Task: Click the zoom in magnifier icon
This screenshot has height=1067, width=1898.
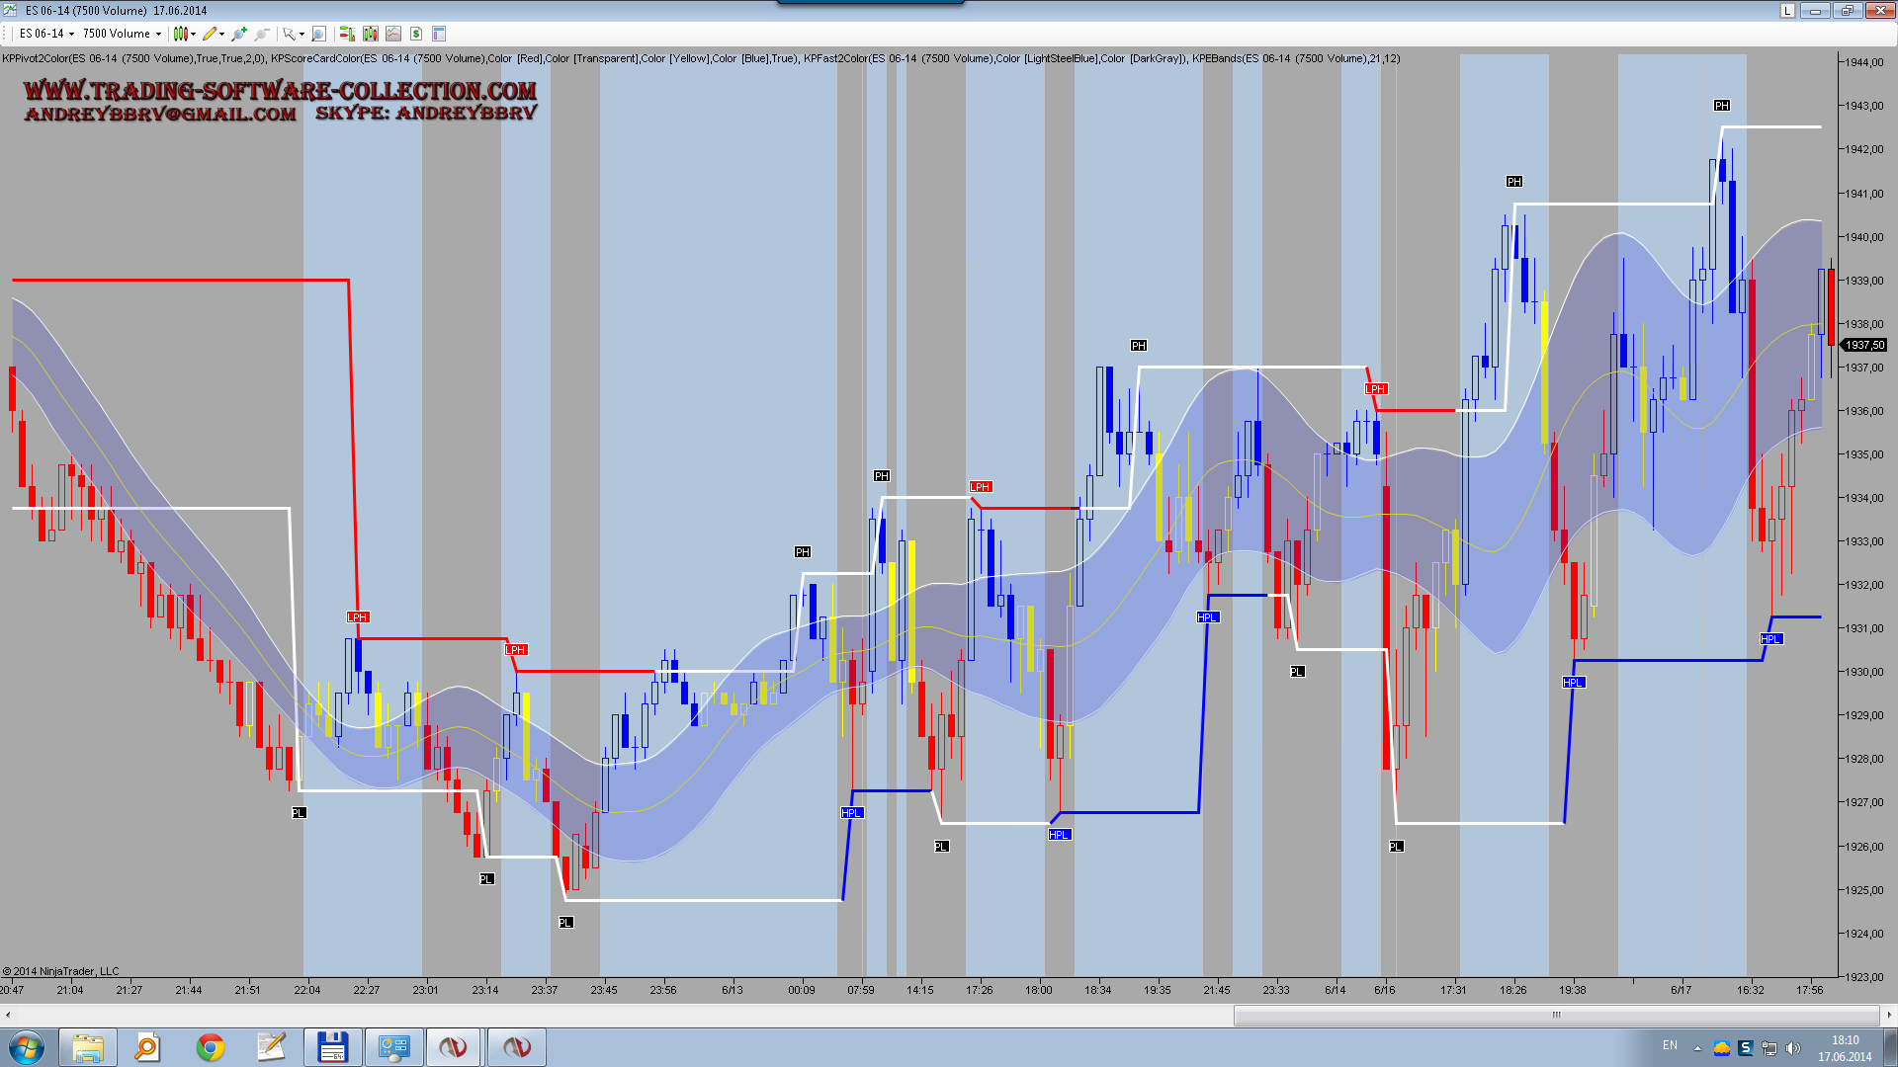Action: coord(238,34)
